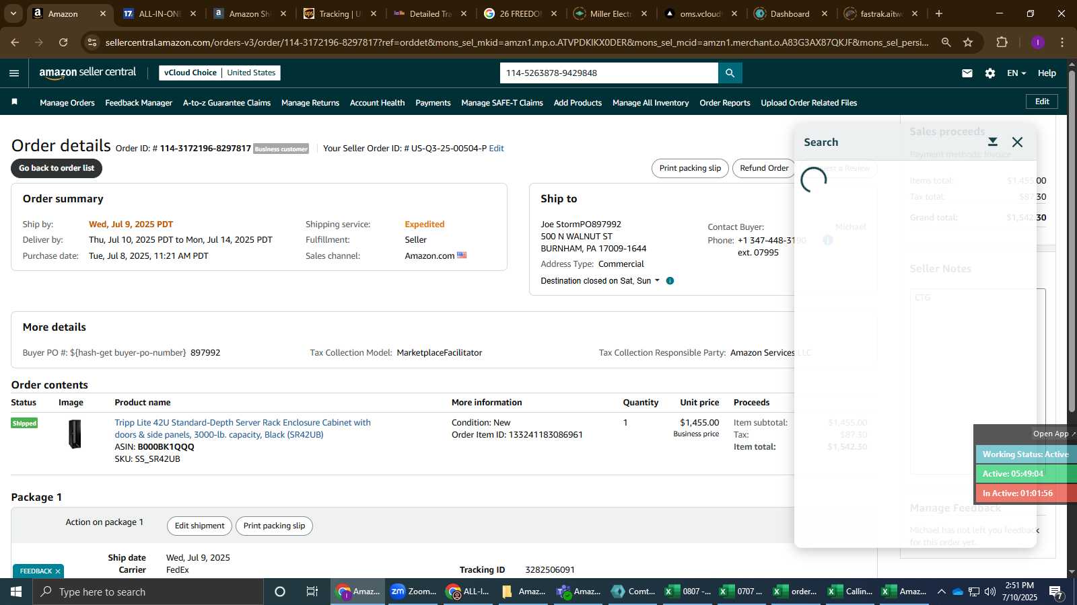Viewport: 1077px width, 605px height.
Task: Open Feedback Manager menu item
Action: click(139, 103)
